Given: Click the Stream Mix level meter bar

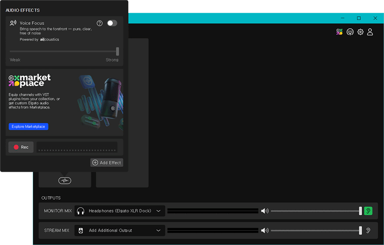Looking at the screenshot, I should (213, 230).
